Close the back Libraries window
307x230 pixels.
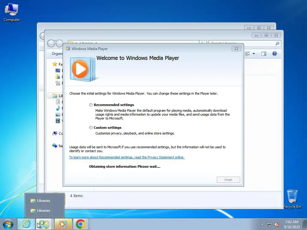coord(269,28)
